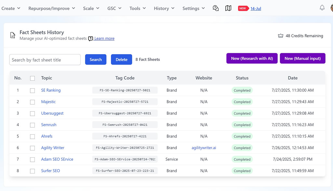The height and width of the screenshot is (191, 333).
Task: Open the Adam SEO SErvice fact sheet
Action: pos(57,159)
